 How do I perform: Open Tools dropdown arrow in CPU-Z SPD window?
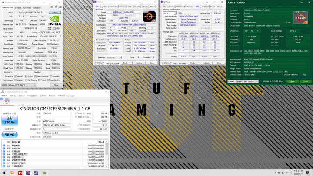198,63
